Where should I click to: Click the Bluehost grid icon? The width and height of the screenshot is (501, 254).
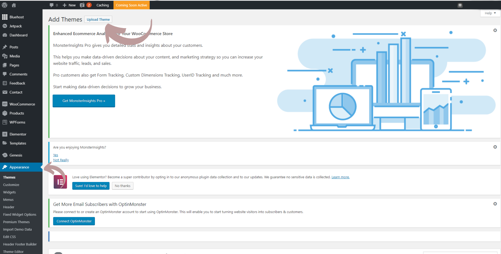(x=5, y=17)
